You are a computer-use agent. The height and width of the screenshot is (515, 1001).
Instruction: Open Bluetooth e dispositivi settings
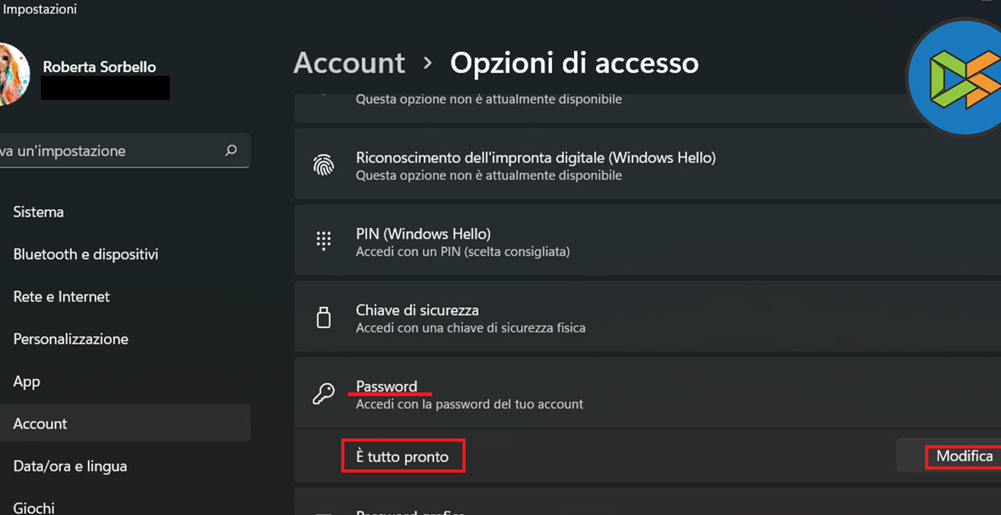pos(86,254)
